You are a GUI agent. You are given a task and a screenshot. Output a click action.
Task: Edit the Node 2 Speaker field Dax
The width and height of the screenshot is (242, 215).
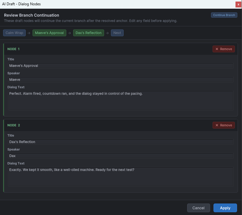point(121,156)
